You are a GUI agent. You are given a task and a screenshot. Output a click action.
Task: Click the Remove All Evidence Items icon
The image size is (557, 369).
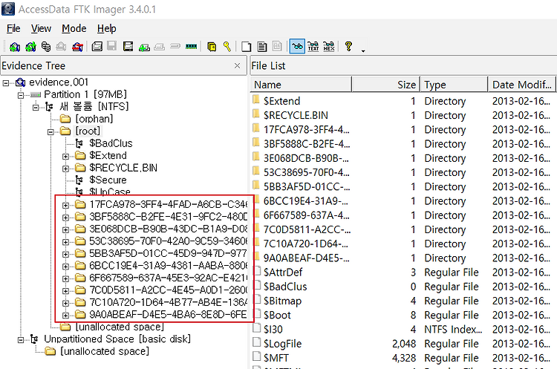[77, 47]
